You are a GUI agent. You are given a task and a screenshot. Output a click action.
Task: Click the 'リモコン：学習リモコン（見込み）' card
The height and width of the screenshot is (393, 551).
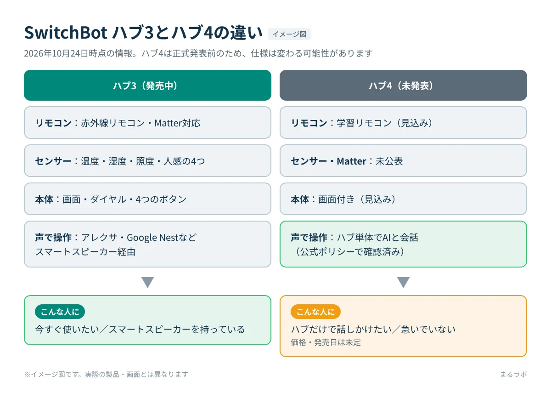coord(403,123)
